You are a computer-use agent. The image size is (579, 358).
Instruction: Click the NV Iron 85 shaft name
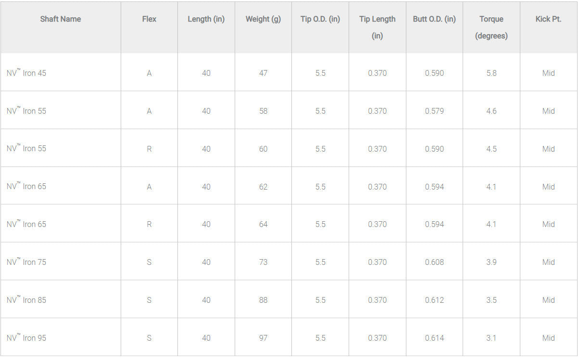pos(27,300)
